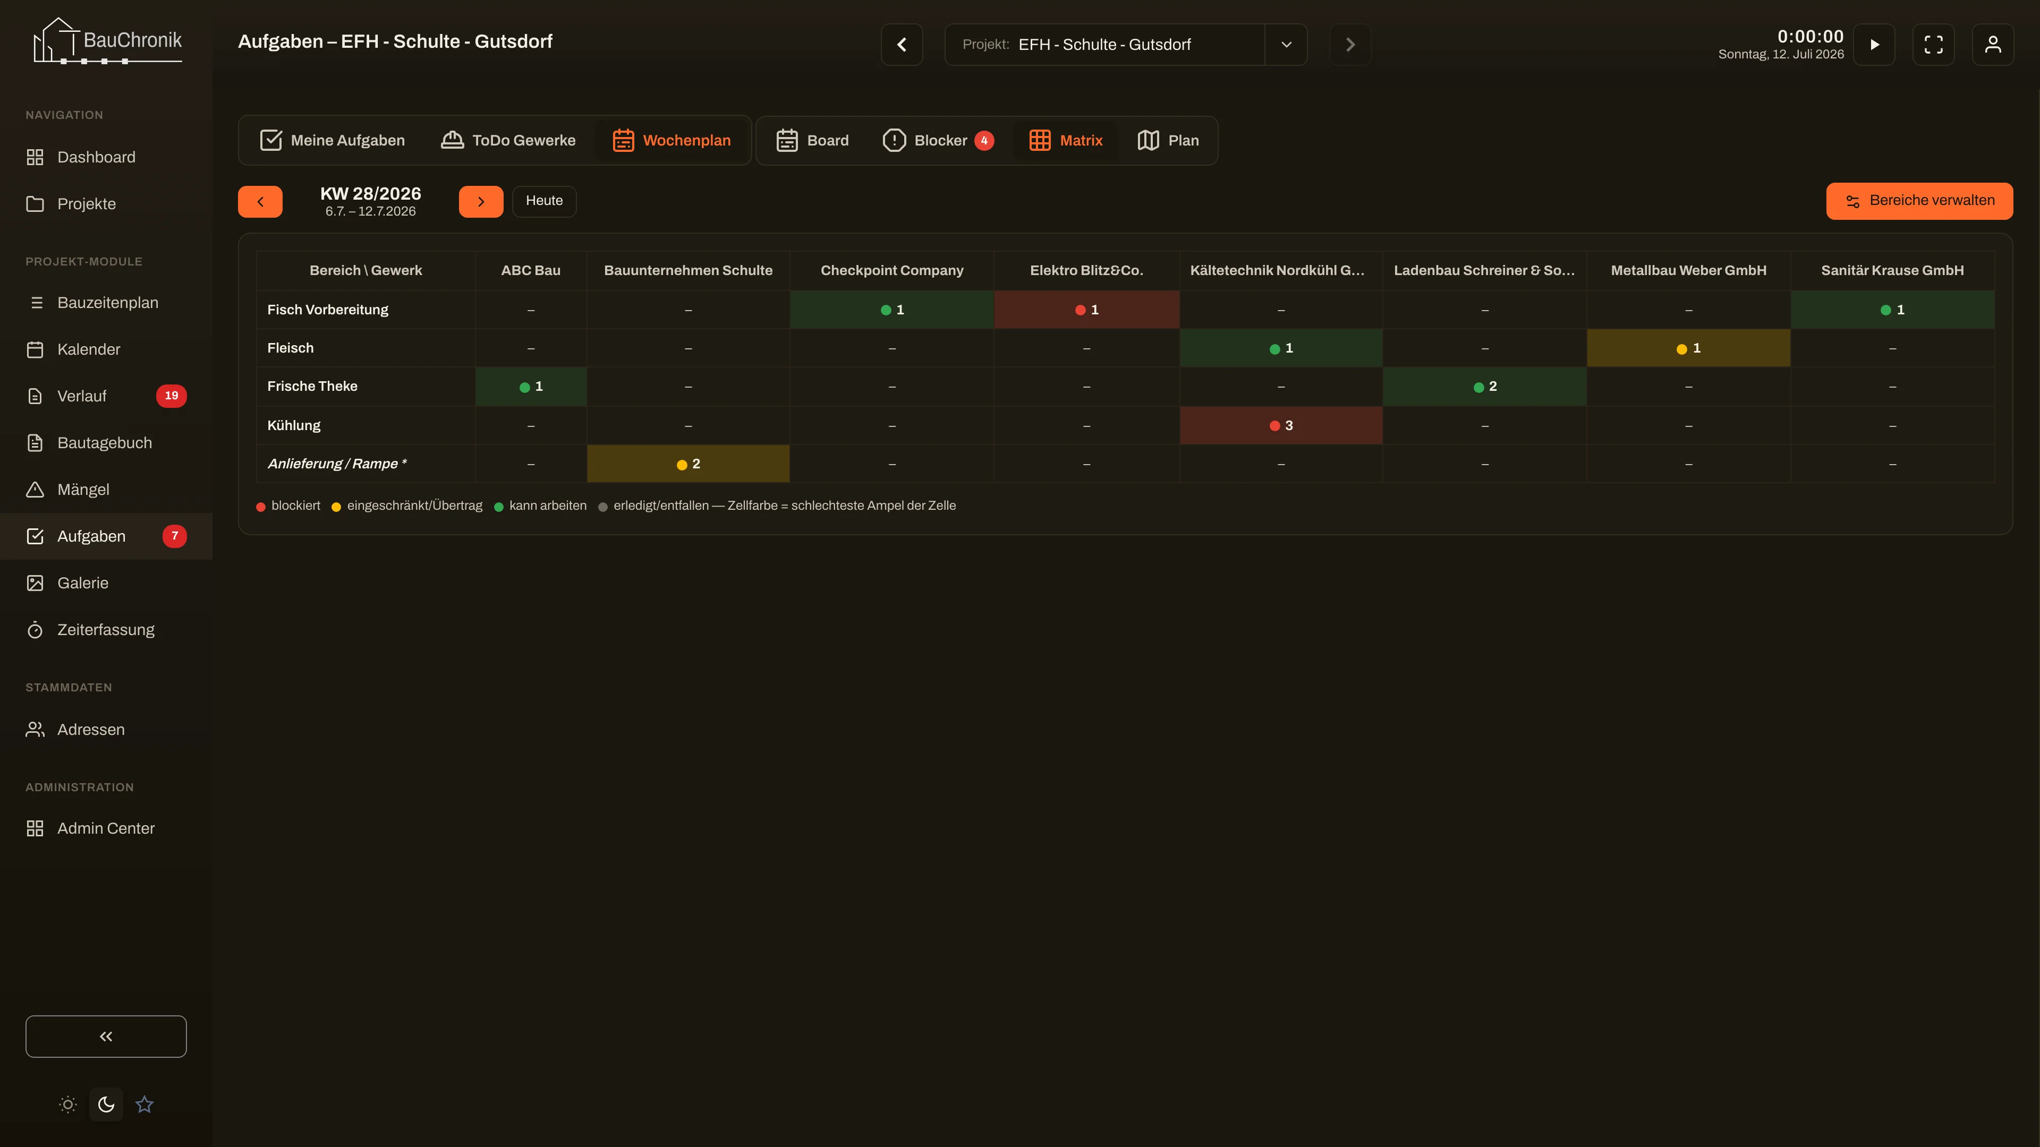The height and width of the screenshot is (1147, 2040).
Task: Open Anlieferung / Rampe Bauunternehmen Schulte cell
Action: (x=688, y=464)
